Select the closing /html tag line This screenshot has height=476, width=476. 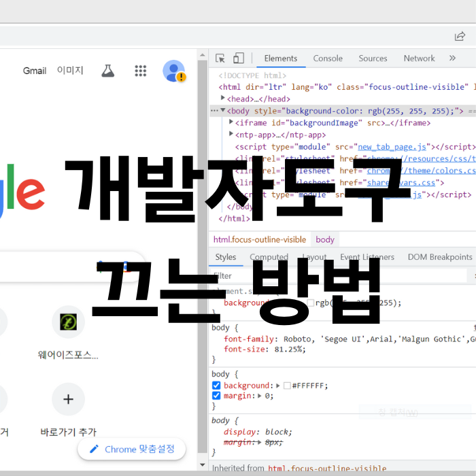[x=235, y=218]
